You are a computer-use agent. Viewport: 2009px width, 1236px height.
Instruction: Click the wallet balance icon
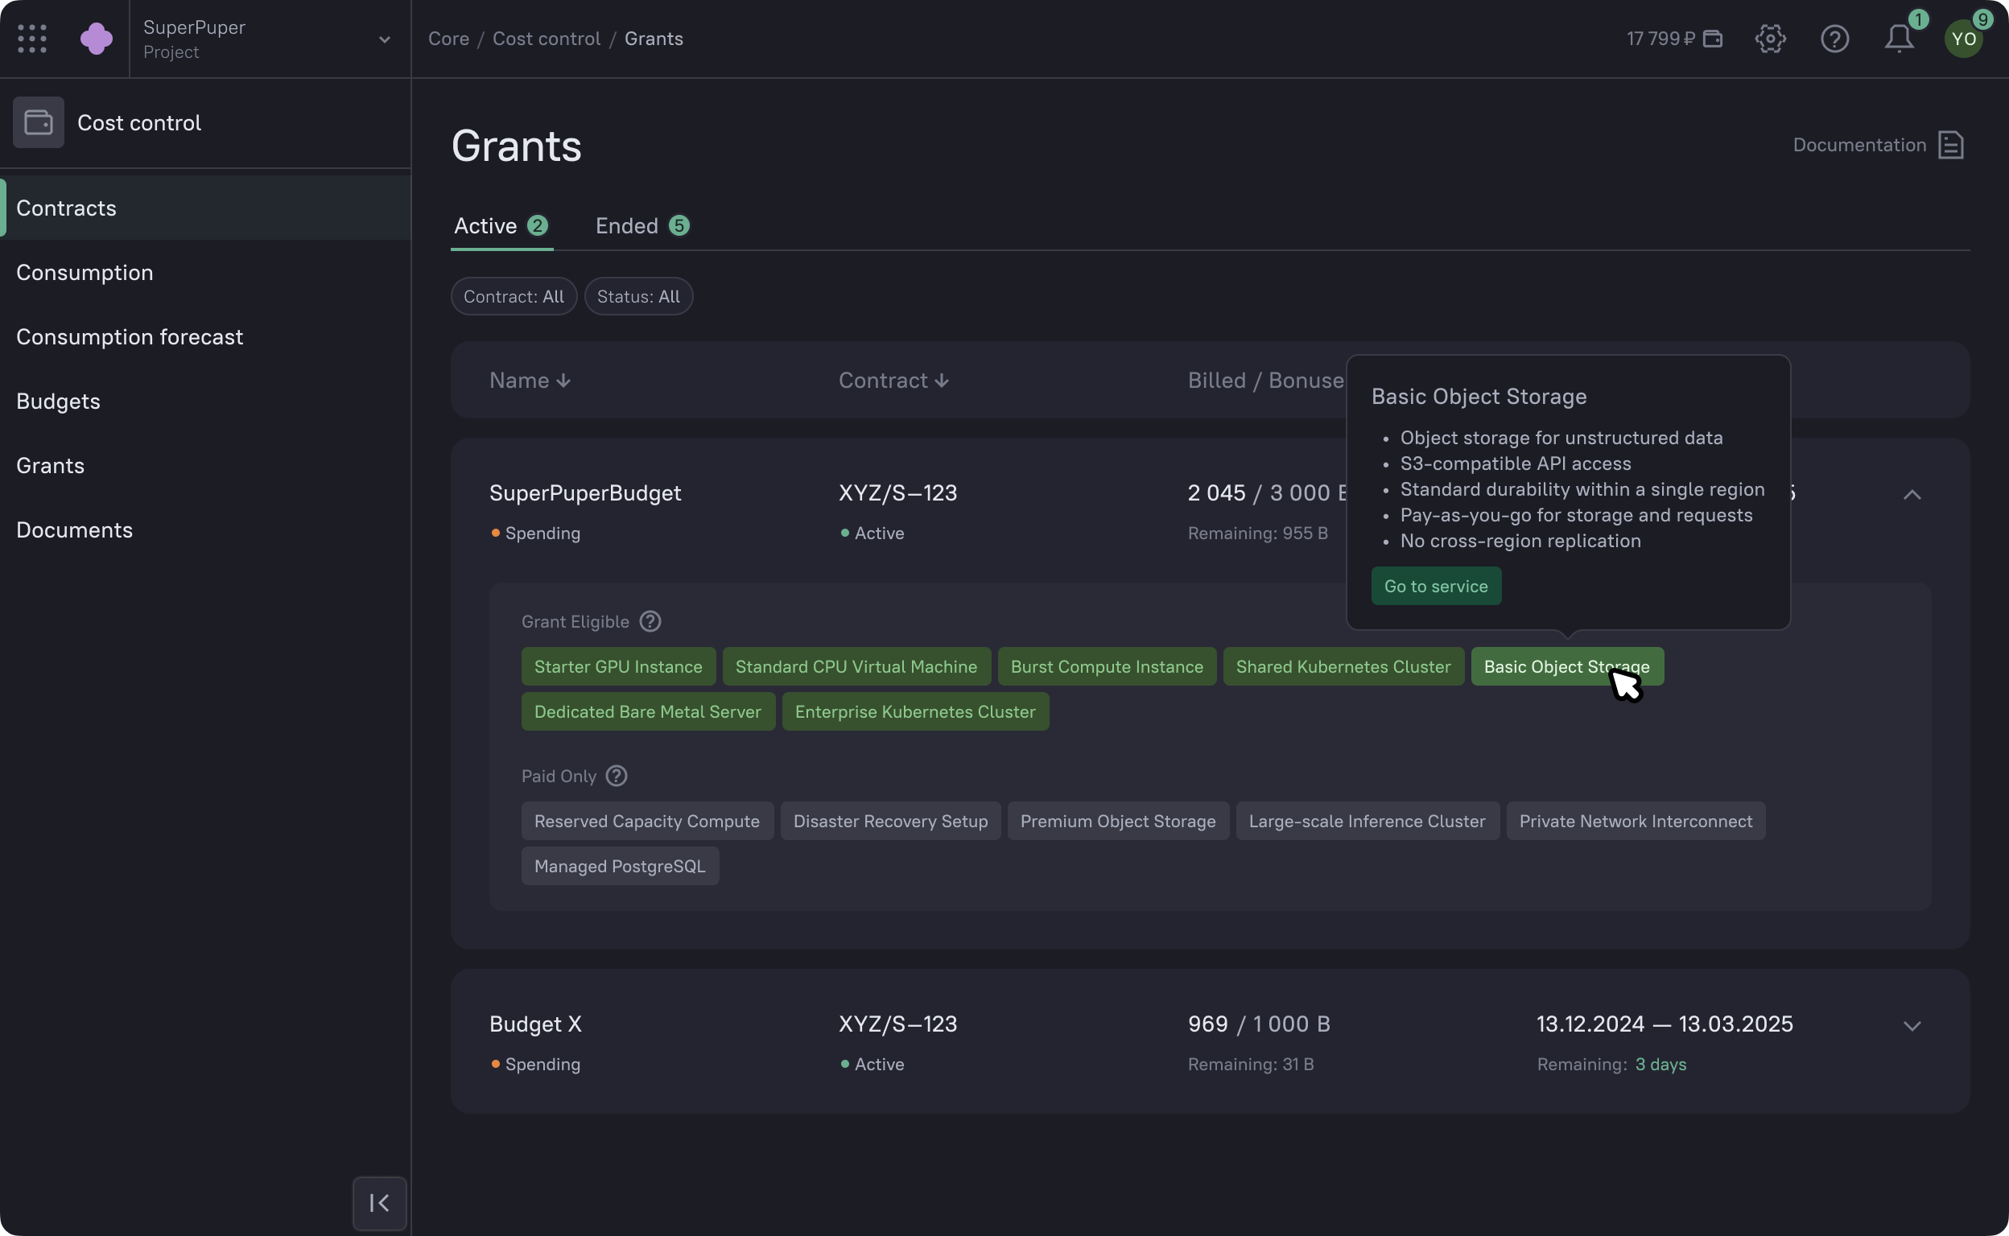pos(1713,39)
